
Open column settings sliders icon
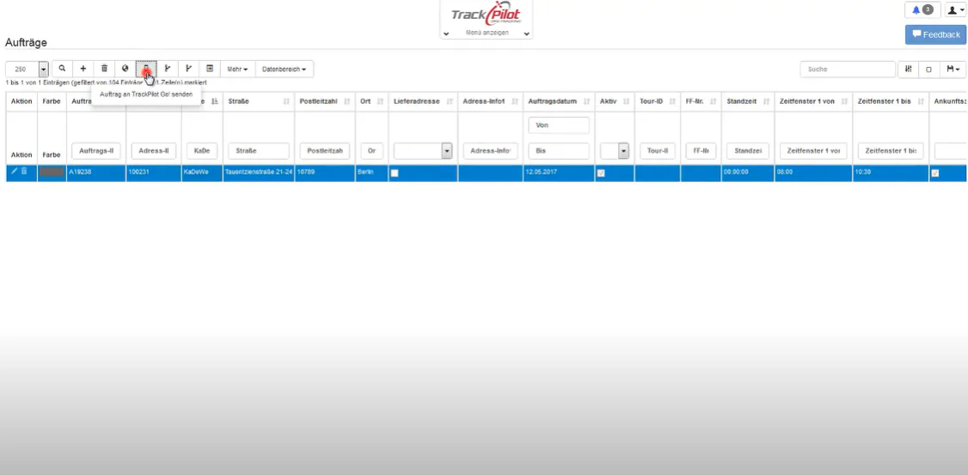[x=908, y=69]
